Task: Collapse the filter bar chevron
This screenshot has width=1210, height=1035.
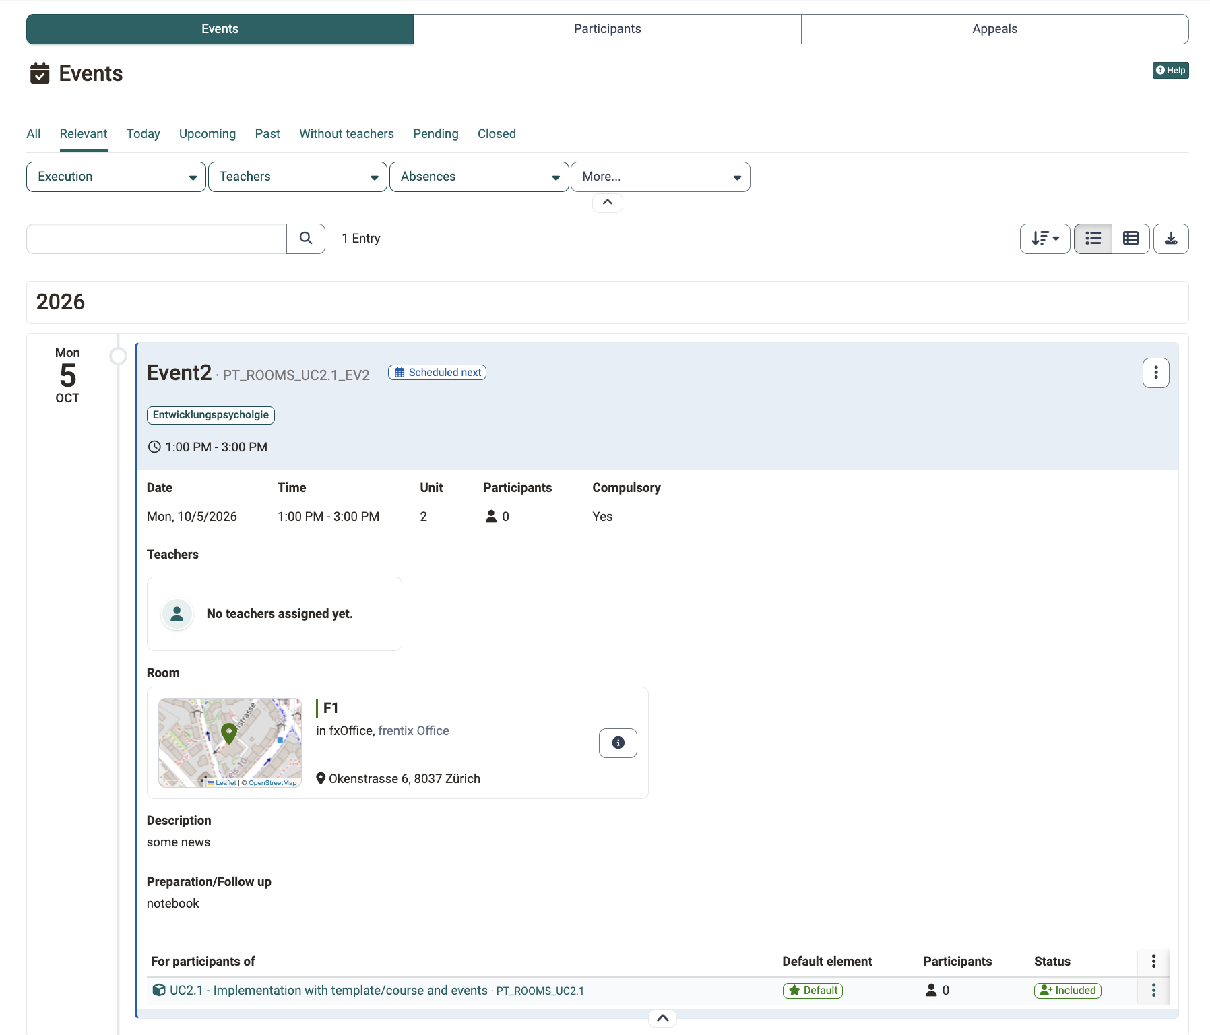Action: [x=608, y=202]
